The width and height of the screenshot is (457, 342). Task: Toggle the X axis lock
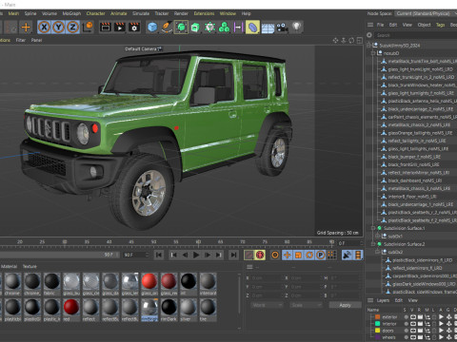pyautogui.click(x=44, y=28)
